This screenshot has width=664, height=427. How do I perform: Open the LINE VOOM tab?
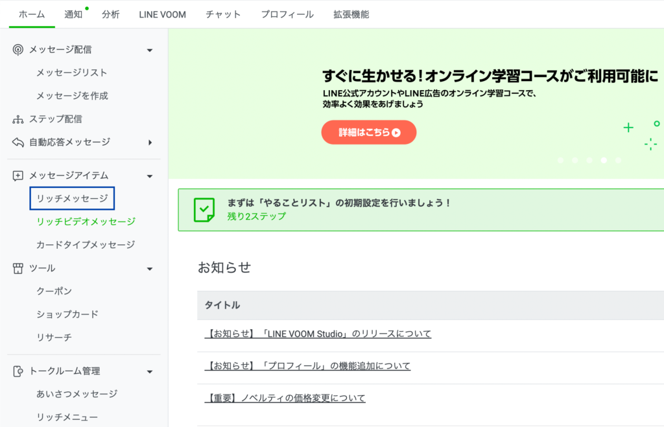pyautogui.click(x=162, y=14)
